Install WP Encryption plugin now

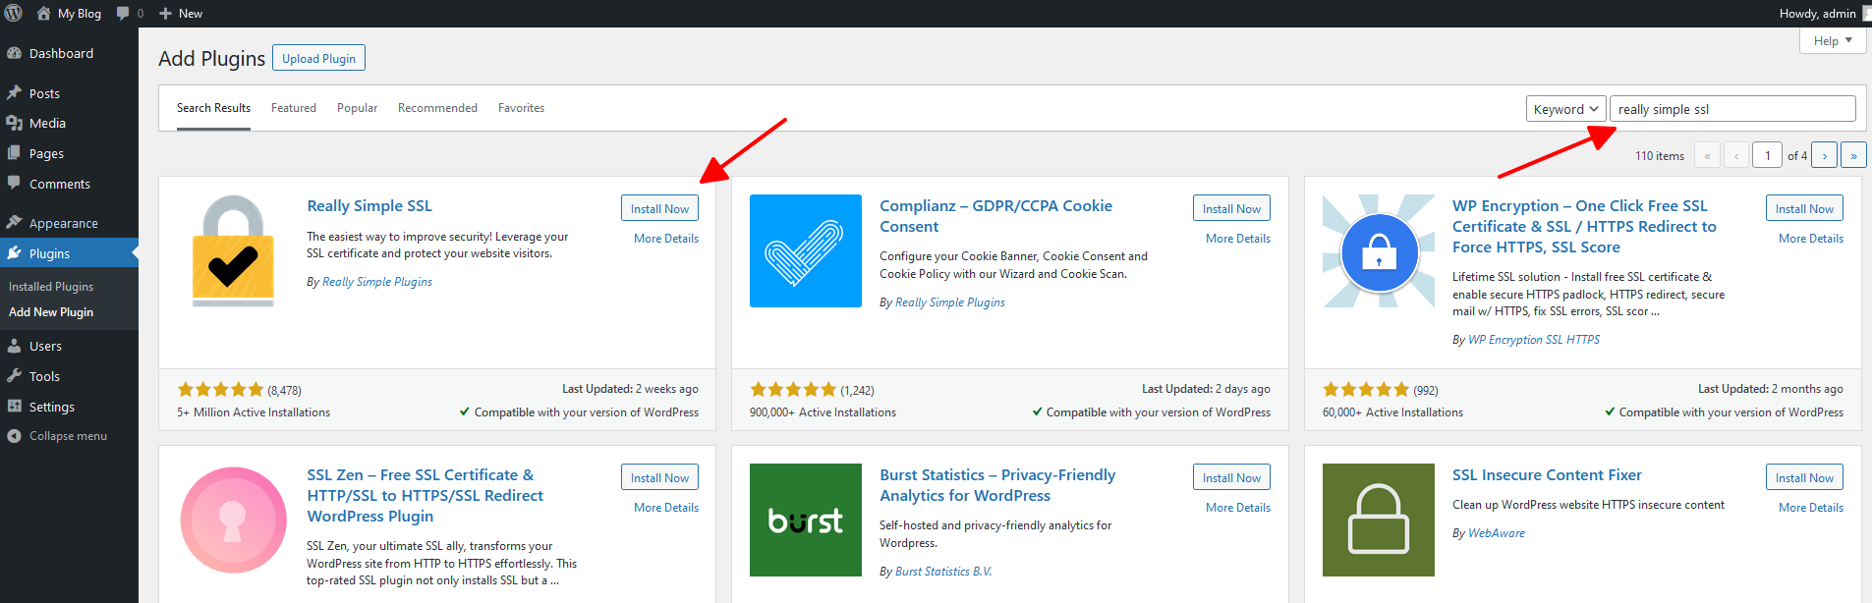(1804, 208)
